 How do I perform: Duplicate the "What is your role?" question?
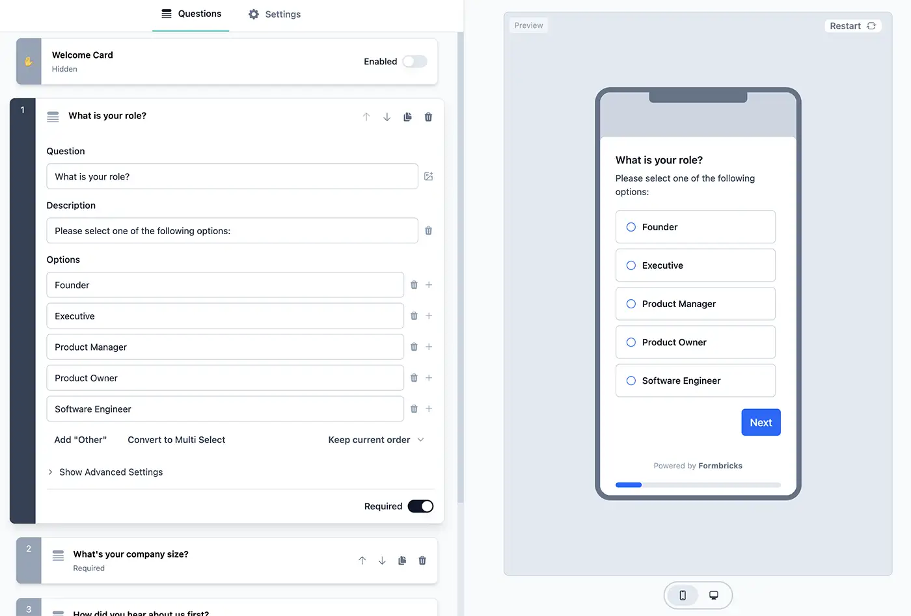click(407, 116)
